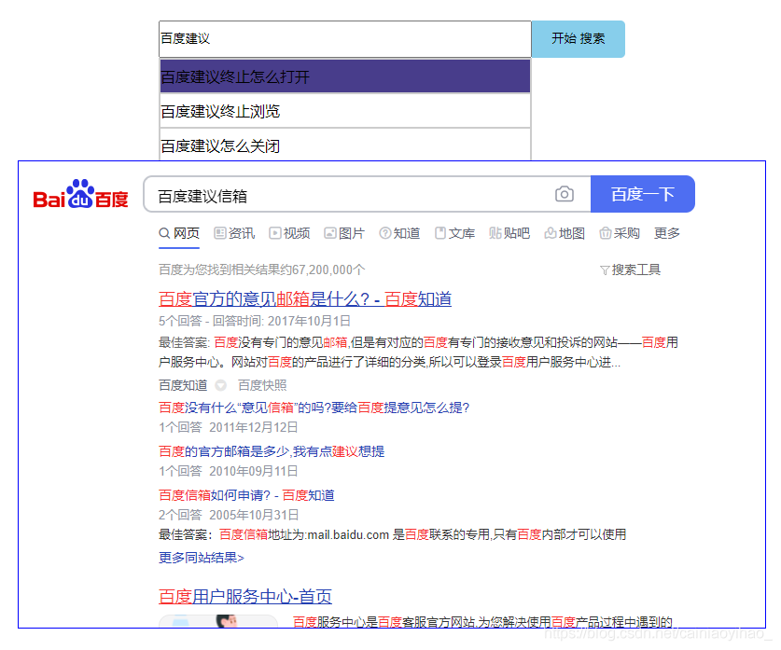Click the search tools filter icon
The image size is (781, 650).
[x=605, y=270]
